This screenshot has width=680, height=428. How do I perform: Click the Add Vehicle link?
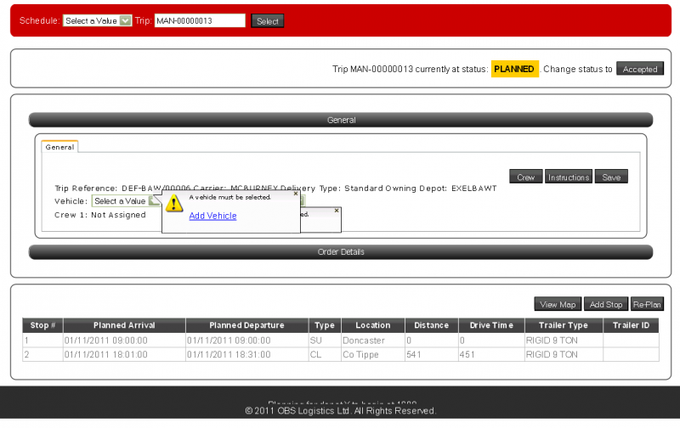pyautogui.click(x=213, y=216)
